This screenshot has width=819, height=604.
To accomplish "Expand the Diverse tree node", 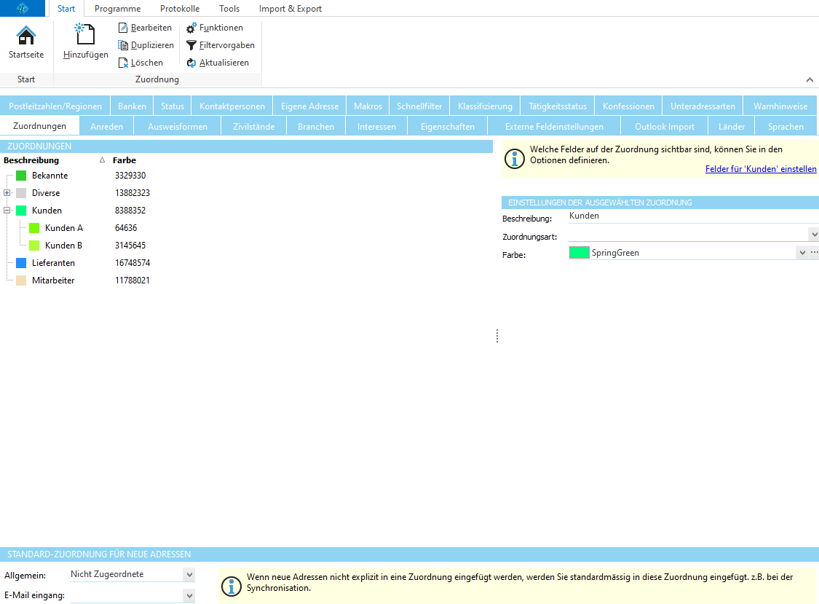I will pos(7,193).
